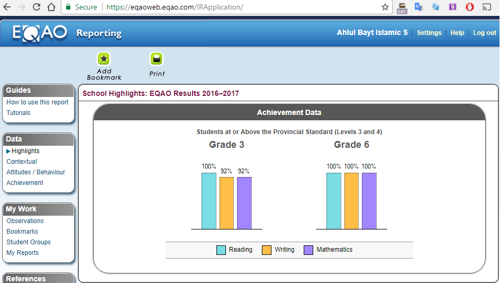Viewport: 500px width, 283px height.
Task: Click the browser back arrow
Action: click(7, 7)
